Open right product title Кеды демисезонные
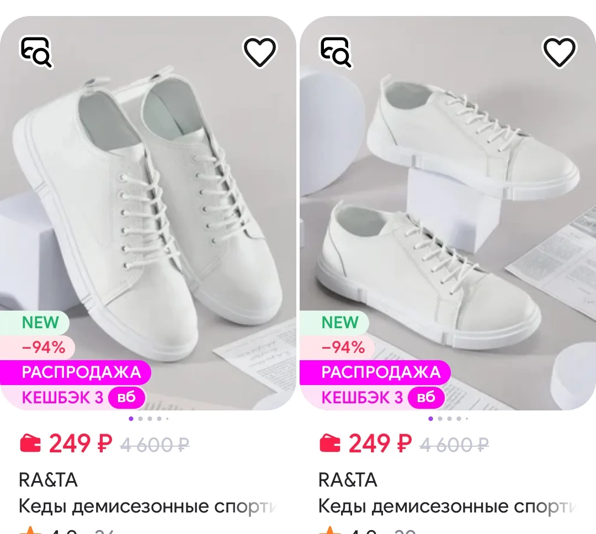 point(448,506)
